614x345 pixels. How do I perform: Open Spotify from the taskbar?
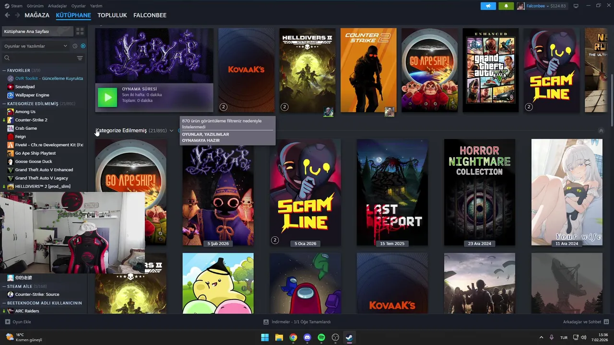(x=321, y=337)
